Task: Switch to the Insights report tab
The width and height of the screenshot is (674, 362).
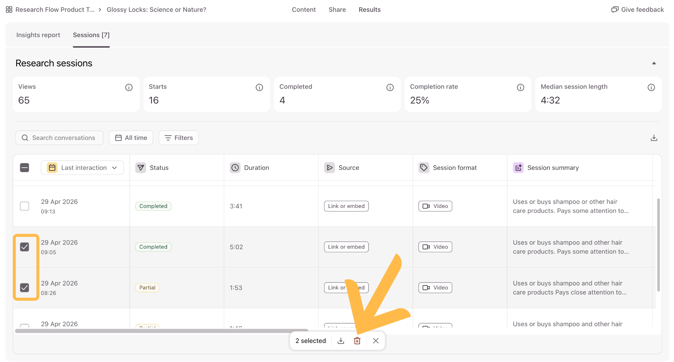Action: click(38, 35)
